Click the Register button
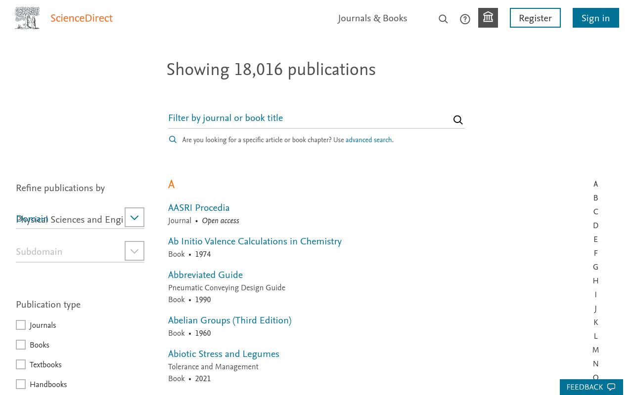Screen dimensions: 633x395 click(x=535, y=18)
